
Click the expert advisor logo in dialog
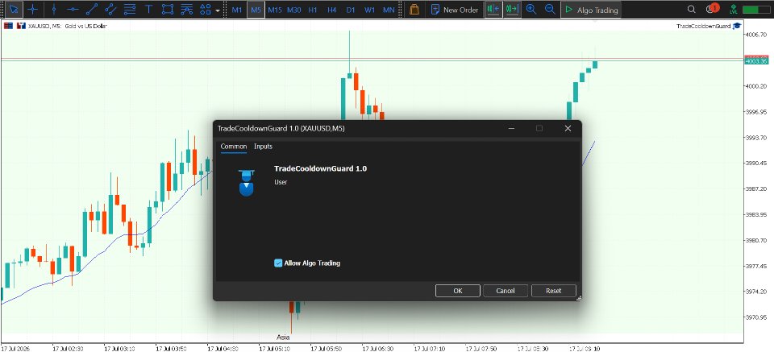[246, 182]
